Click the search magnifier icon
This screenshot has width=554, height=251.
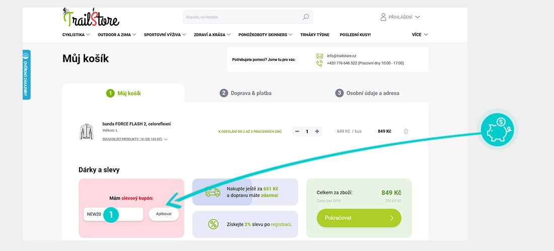[x=306, y=17]
